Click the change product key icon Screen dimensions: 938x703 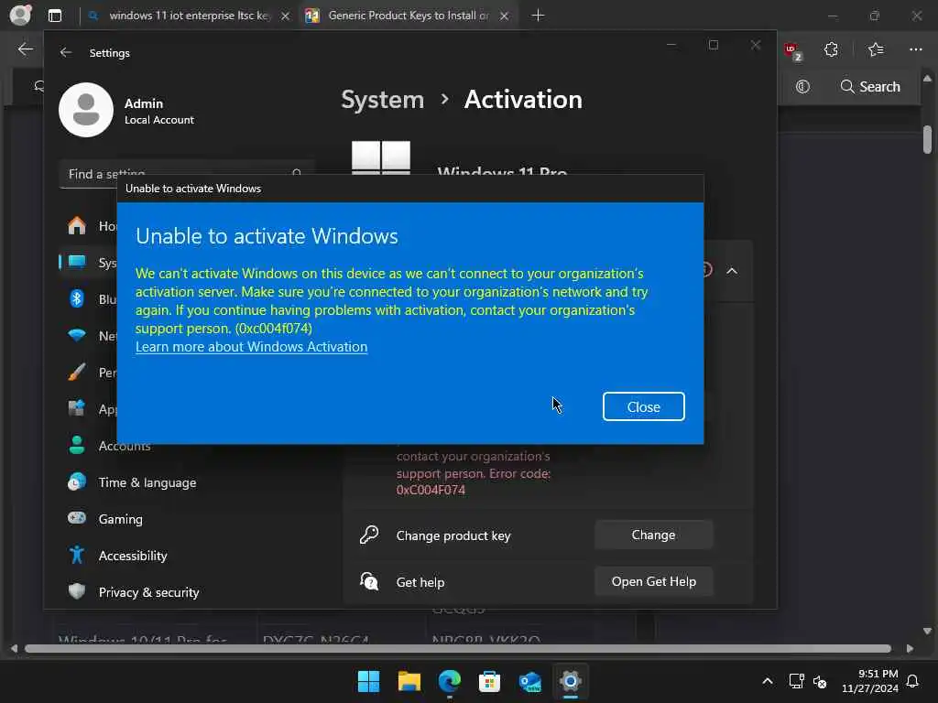pyautogui.click(x=369, y=535)
